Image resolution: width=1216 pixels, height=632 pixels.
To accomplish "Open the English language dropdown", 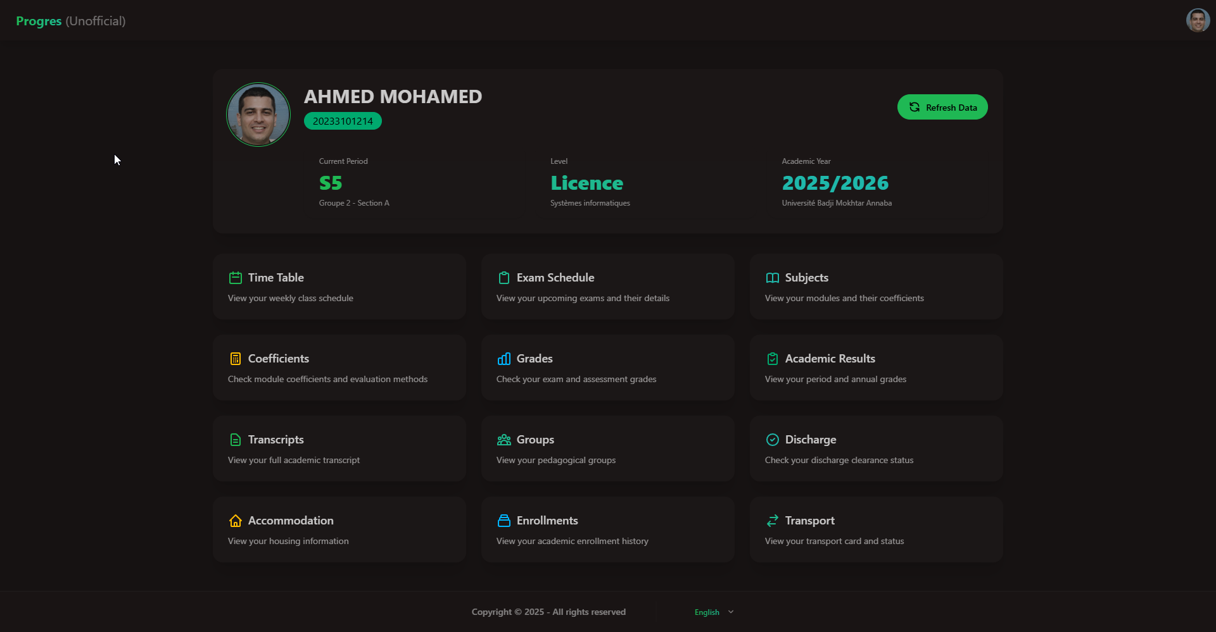I will point(712,612).
